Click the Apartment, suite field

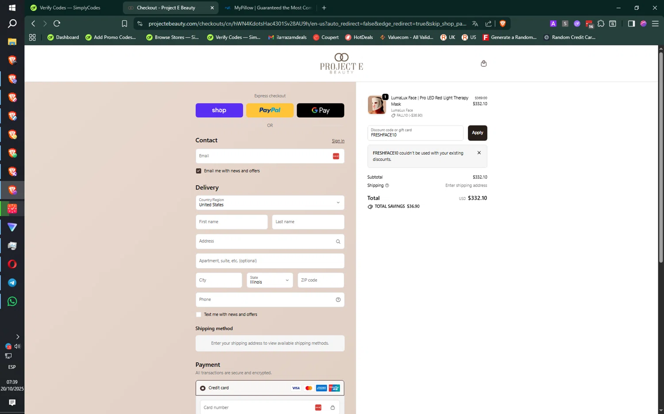click(x=270, y=261)
